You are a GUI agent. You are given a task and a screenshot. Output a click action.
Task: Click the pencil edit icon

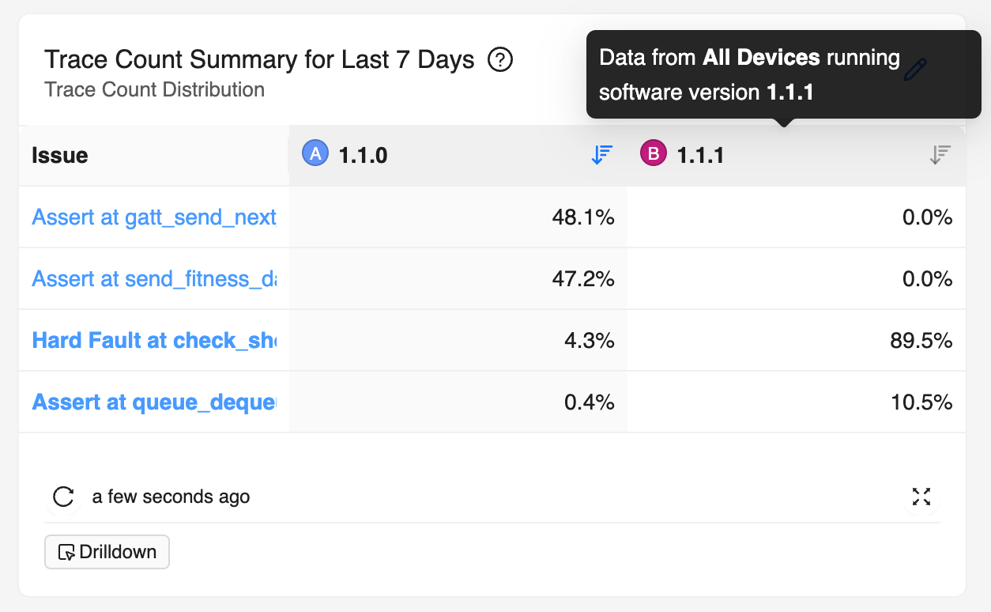(914, 70)
